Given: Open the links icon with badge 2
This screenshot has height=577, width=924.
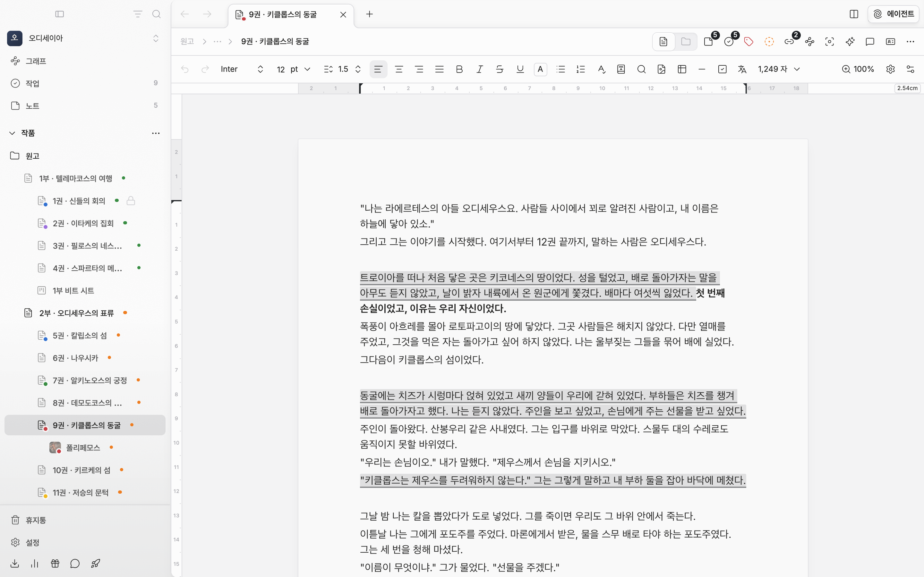Looking at the screenshot, I should 790,42.
